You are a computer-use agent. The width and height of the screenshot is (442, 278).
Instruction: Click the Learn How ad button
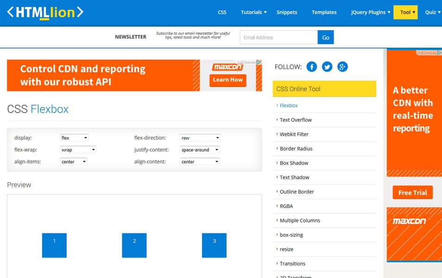[227, 80]
